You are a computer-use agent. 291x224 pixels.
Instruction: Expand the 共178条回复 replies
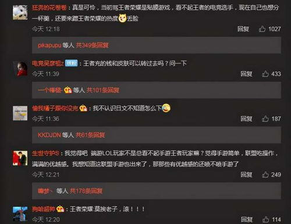pyautogui.click(x=86, y=191)
